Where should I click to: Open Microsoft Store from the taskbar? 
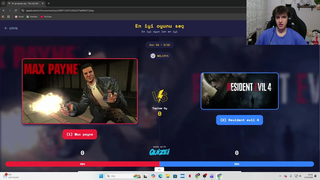coord(175,176)
